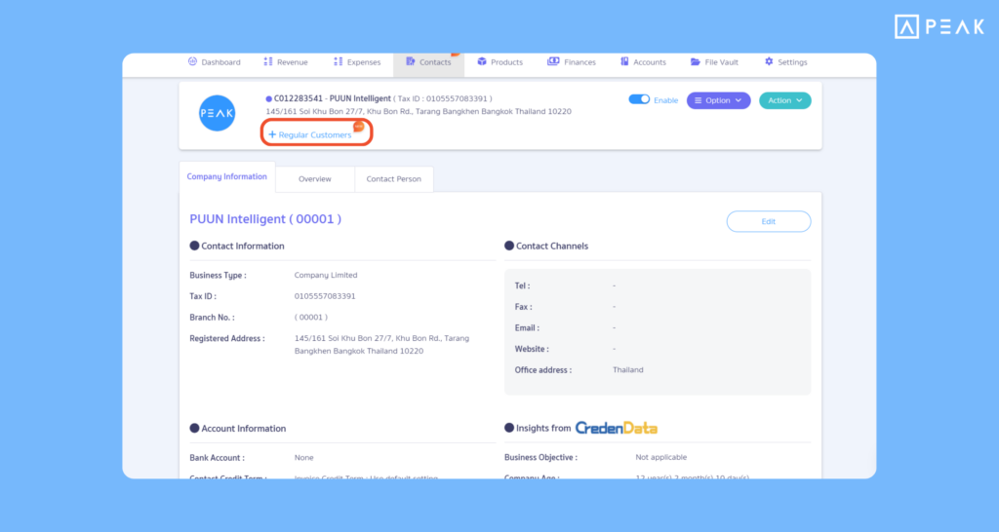Switch to Company Information tab

(226, 177)
